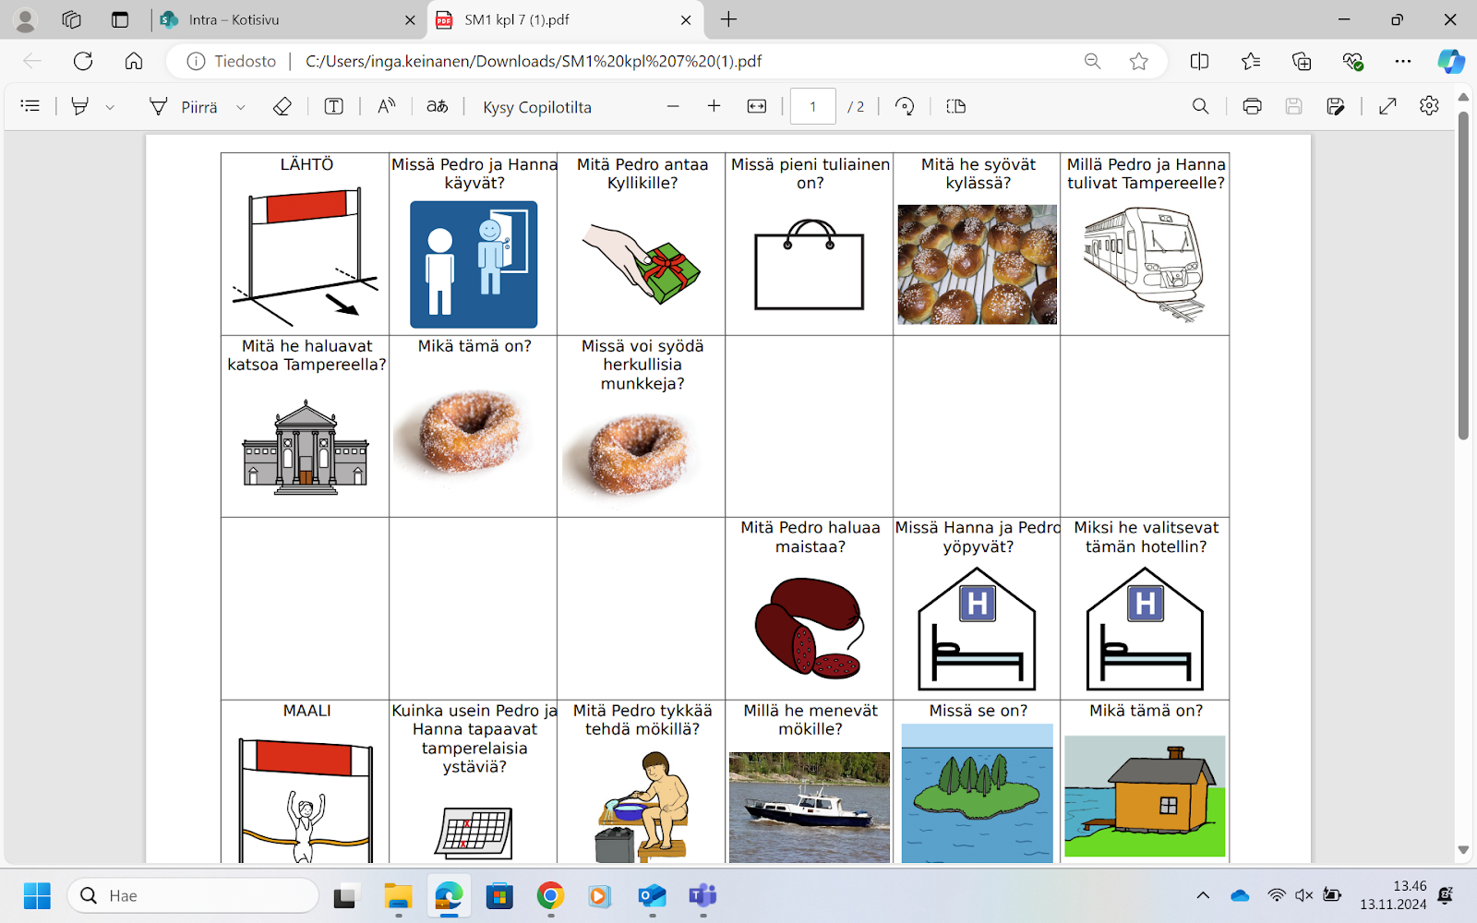
Task: Open Microsoft Teams from taskbar
Action: [x=702, y=895]
